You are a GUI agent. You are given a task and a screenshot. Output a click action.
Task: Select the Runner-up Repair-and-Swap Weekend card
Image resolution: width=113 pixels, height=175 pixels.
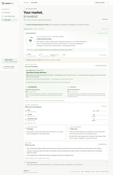(87, 92)
